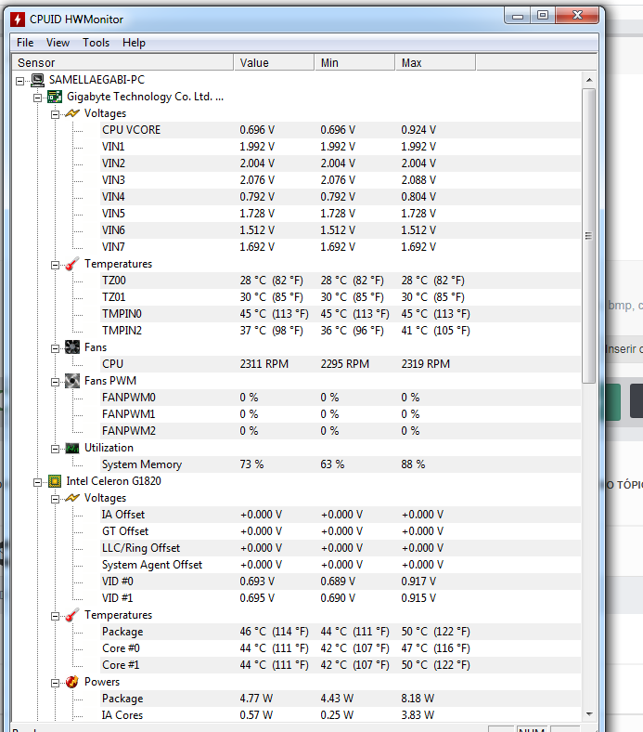Screen dimensions: 643x732
Task: Collapse the motherboard Voltages group
Action: tap(55, 115)
